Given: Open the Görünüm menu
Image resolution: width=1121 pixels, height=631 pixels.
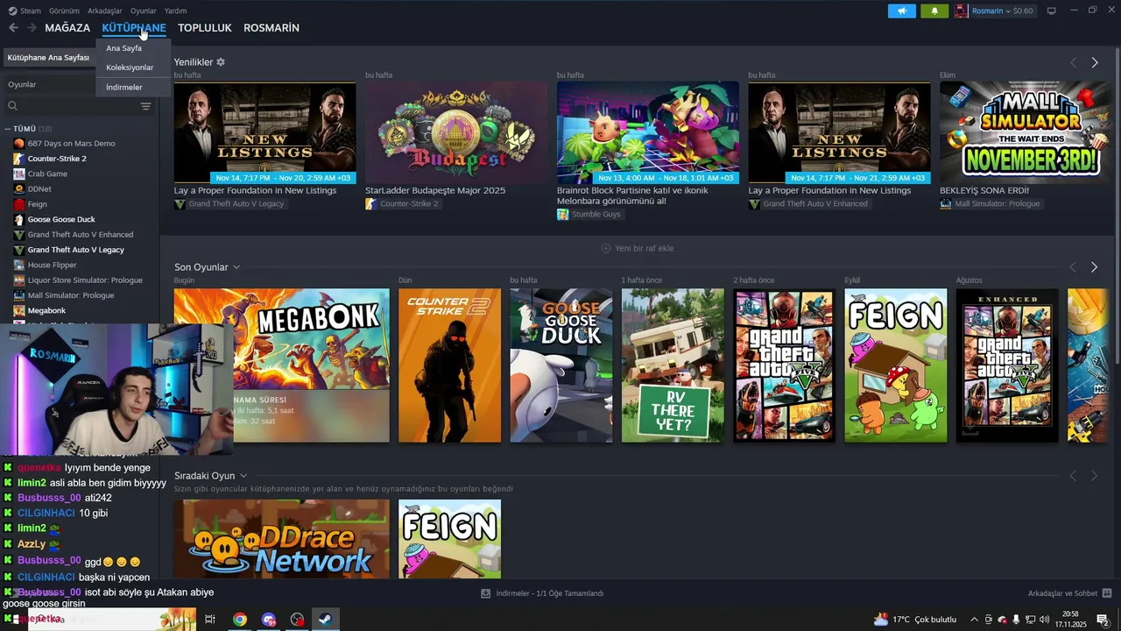Looking at the screenshot, I should click(64, 11).
